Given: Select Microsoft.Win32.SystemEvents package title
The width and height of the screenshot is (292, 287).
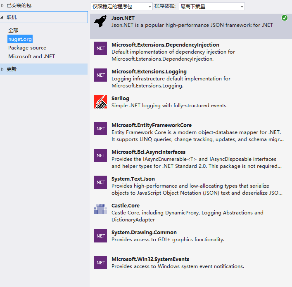Looking at the screenshot, I should click(x=150, y=259).
